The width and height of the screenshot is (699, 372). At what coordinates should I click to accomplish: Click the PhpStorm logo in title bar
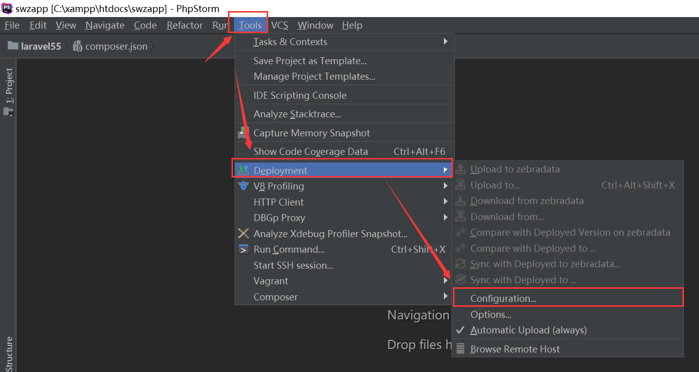7,8
